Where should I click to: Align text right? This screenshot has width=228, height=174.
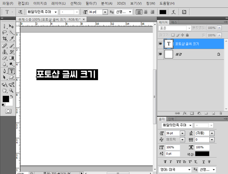click(x=152, y=12)
